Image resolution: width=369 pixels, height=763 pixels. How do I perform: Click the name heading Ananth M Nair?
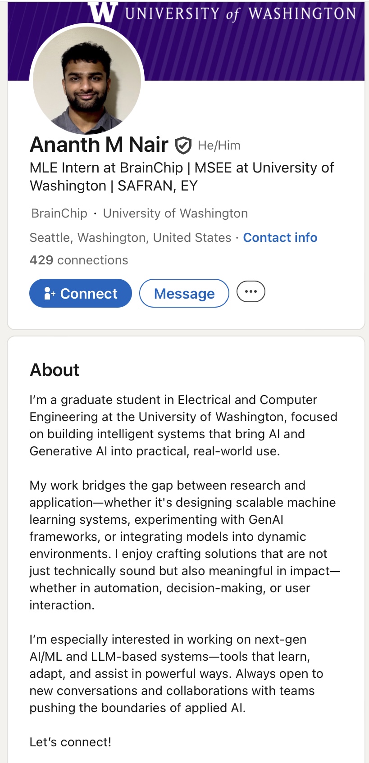pyautogui.click(x=99, y=145)
